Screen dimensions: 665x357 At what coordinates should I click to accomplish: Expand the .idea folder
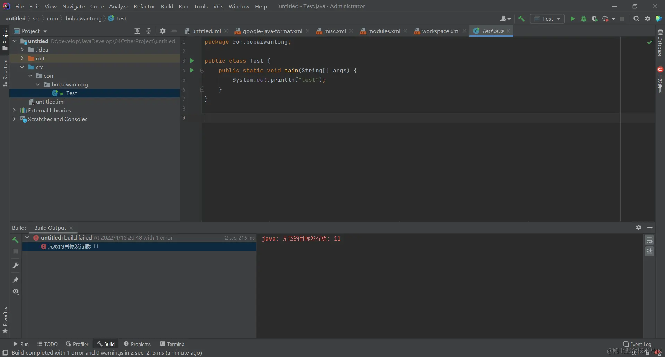click(22, 50)
